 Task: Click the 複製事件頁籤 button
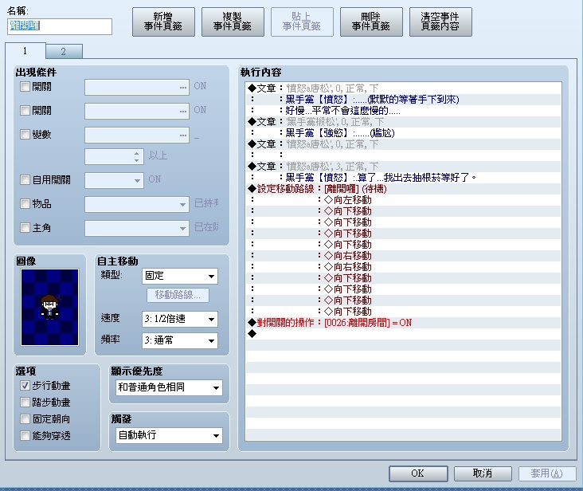[233, 22]
